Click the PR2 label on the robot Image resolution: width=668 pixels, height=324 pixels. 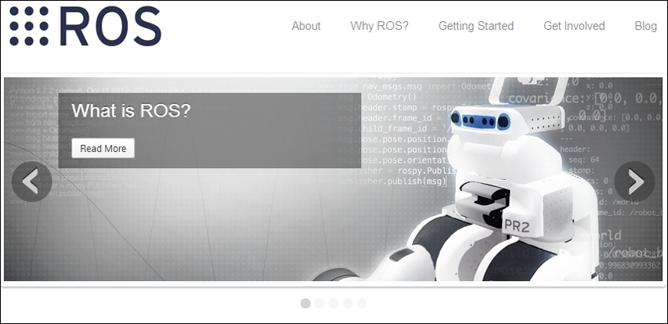[517, 226]
